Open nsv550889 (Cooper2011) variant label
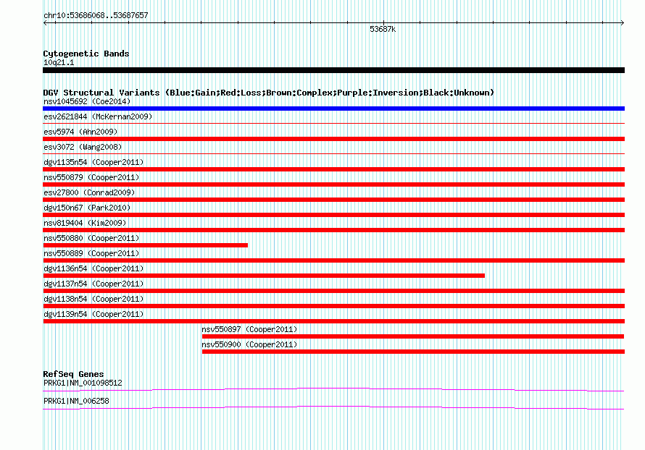Image resolution: width=645 pixels, height=450 pixels. pos(91,253)
